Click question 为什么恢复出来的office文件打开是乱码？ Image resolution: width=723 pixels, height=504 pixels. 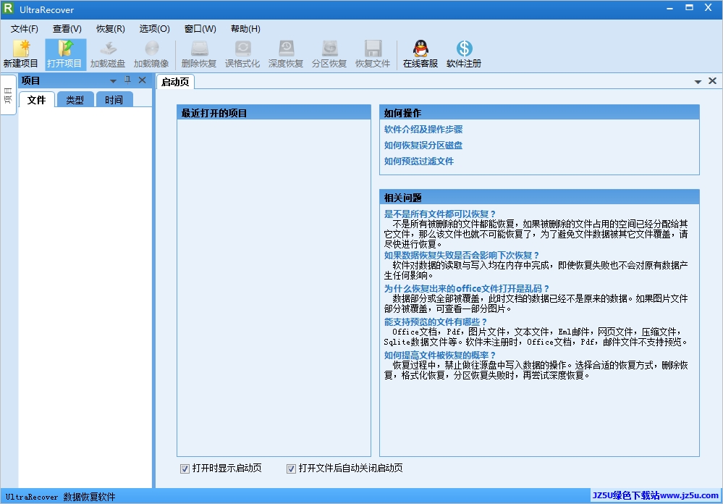click(467, 288)
